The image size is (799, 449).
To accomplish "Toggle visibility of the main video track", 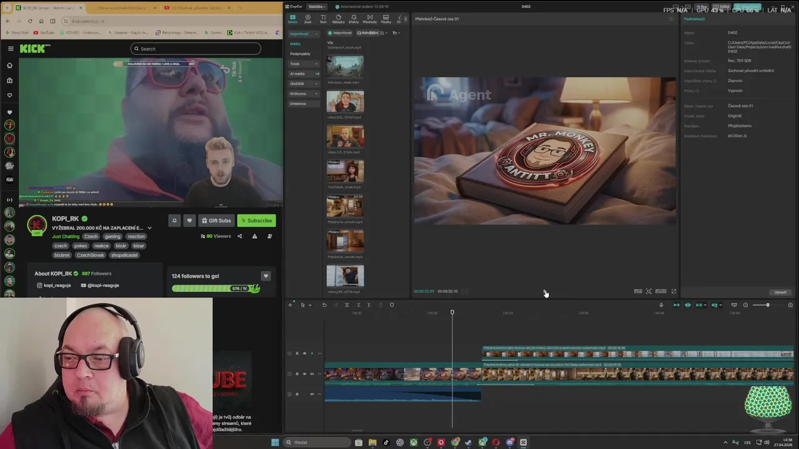I will [304, 374].
